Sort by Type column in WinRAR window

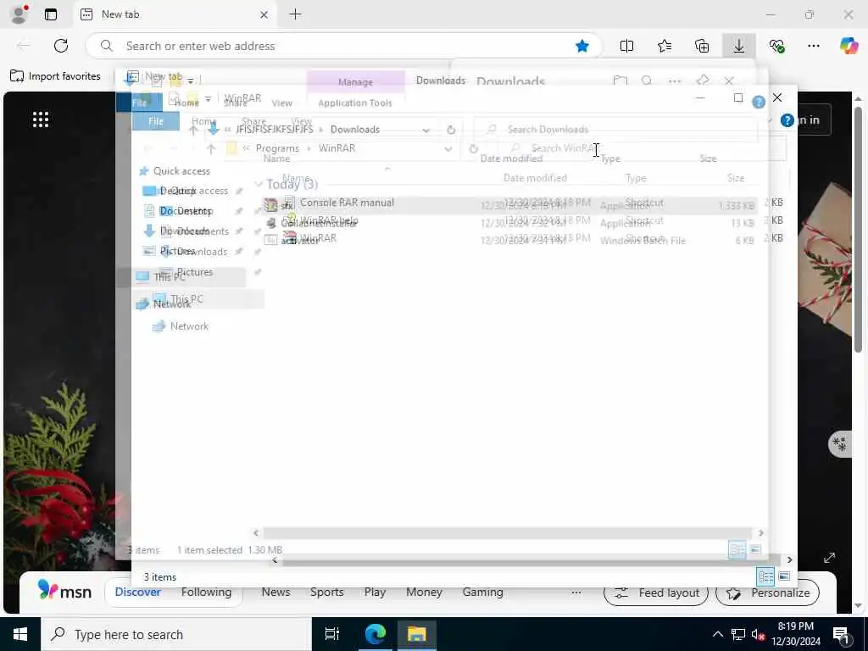click(x=636, y=178)
